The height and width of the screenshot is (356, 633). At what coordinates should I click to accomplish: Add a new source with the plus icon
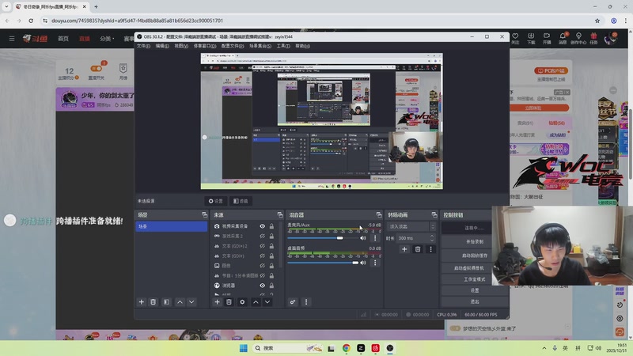pyautogui.click(x=217, y=302)
